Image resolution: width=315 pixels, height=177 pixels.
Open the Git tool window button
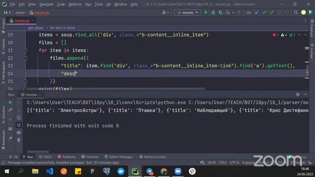pyautogui.click(x=13, y=157)
